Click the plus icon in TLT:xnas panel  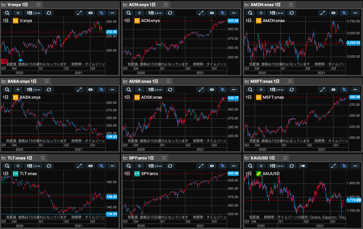[x=18, y=166]
